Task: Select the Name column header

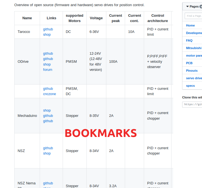Action: pyautogui.click(x=27, y=18)
